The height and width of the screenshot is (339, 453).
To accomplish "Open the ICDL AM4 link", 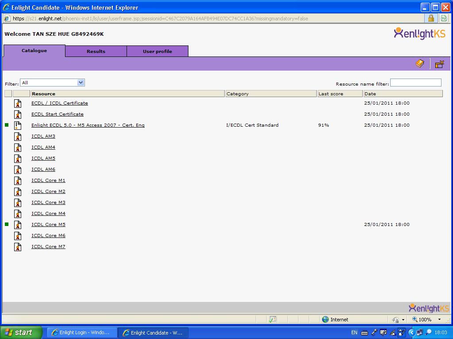I will (43, 147).
